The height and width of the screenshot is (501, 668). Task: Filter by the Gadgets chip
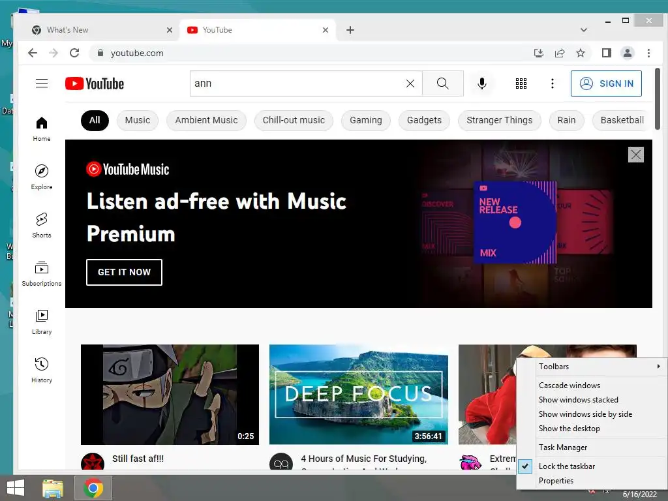pyautogui.click(x=424, y=121)
